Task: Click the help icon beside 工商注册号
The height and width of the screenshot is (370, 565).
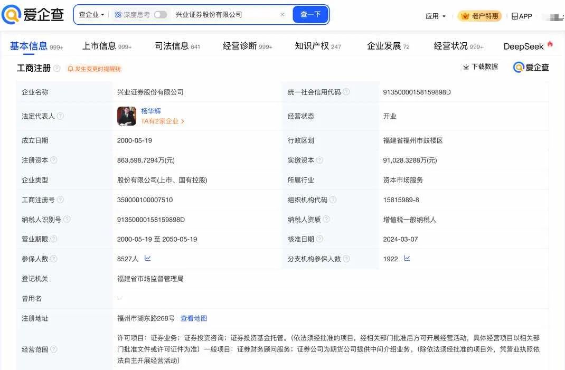Action: [61, 200]
